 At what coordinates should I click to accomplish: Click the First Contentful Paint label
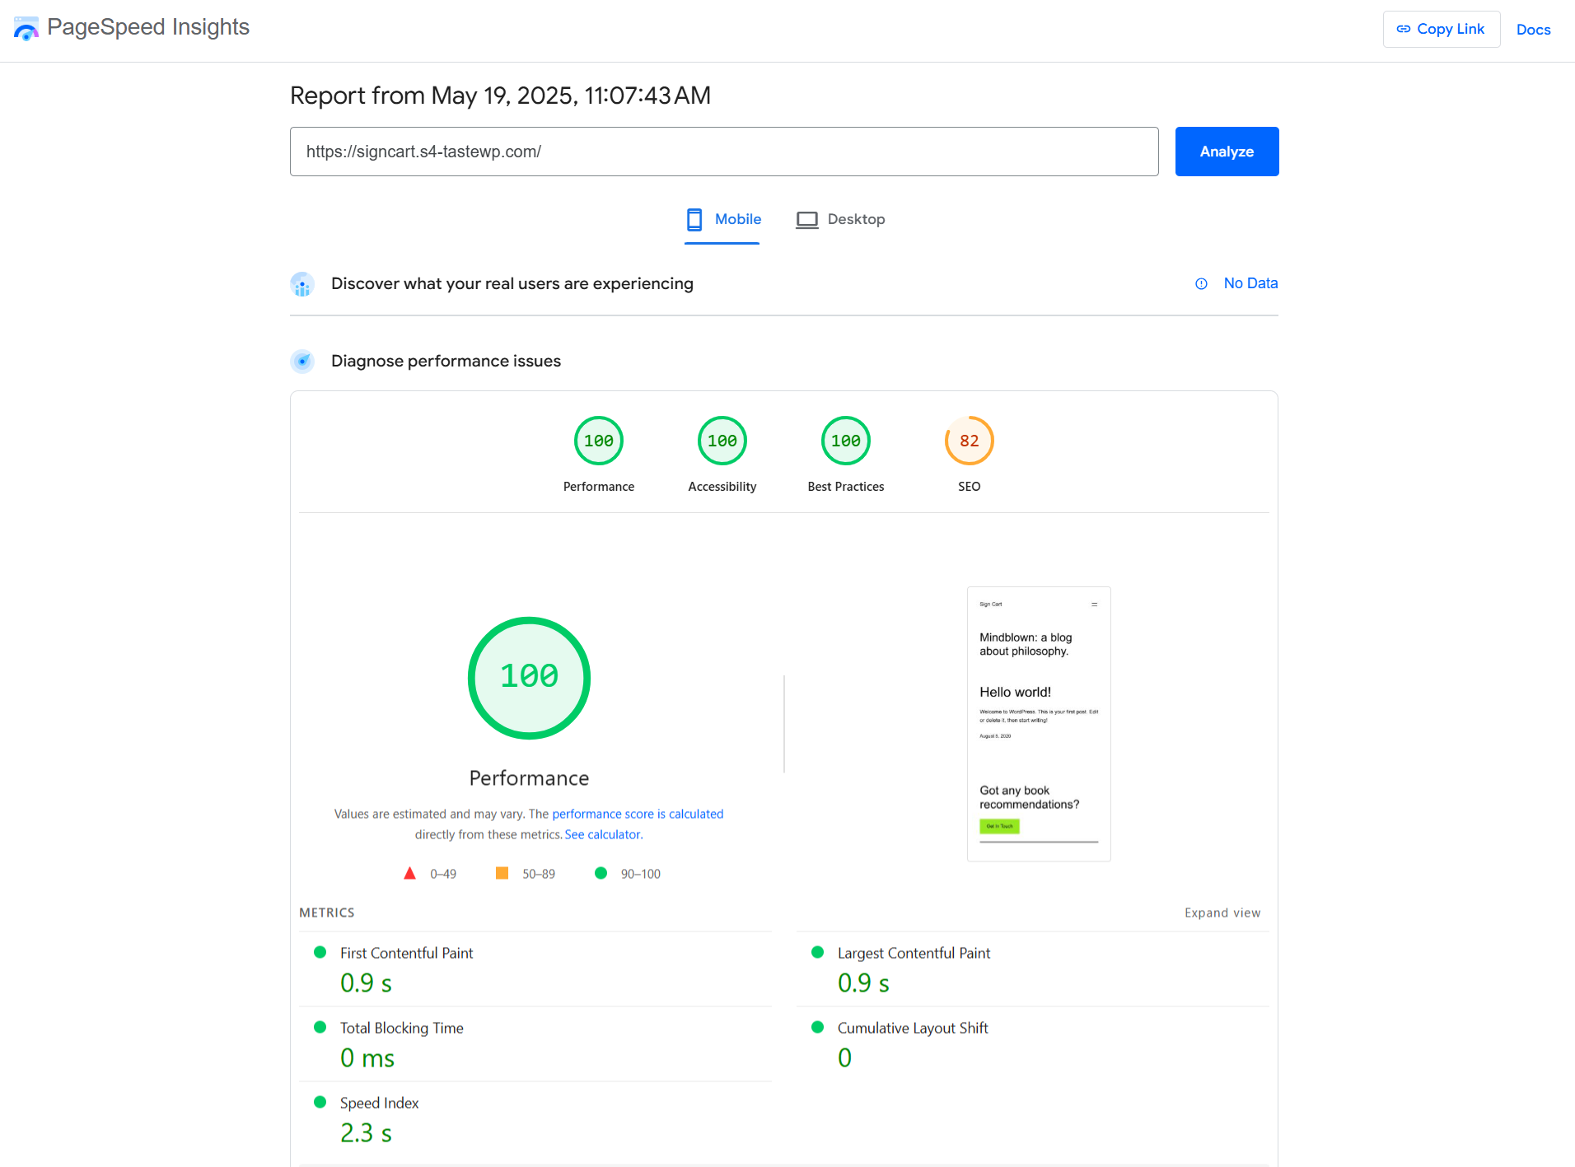pyautogui.click(x=406, y=953)
